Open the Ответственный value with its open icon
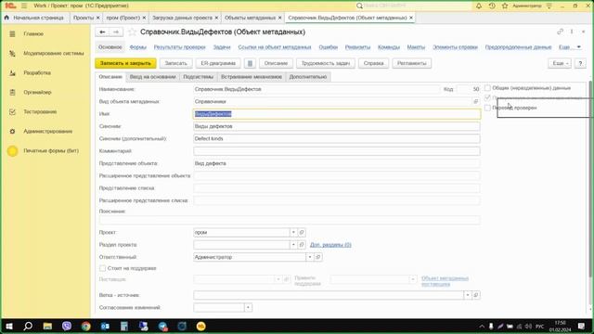The width and height of the screenshot is (594, 334). [x=317, y=257]
